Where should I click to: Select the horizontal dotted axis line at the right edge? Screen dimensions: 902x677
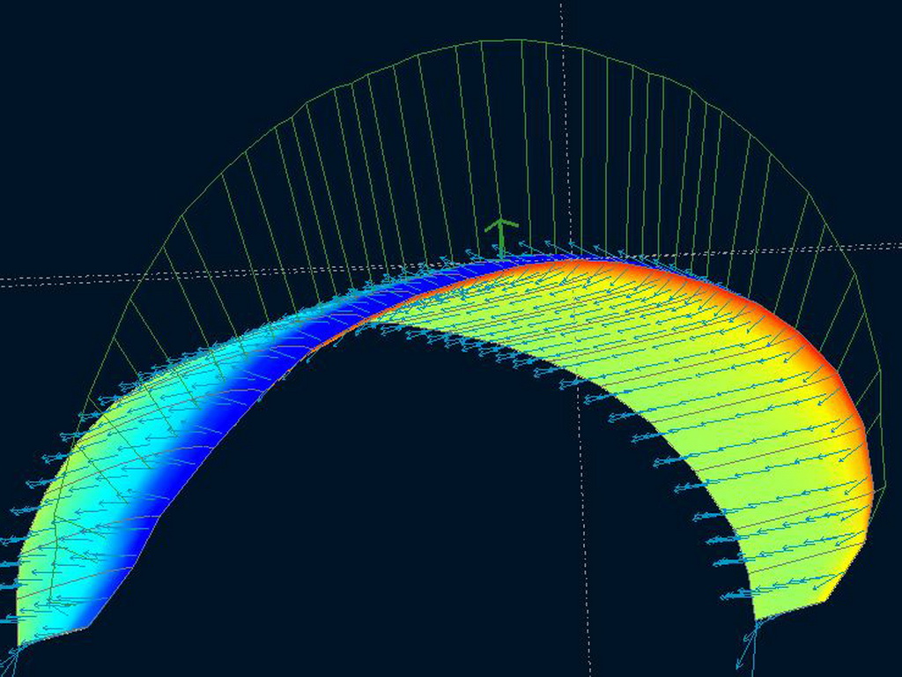click(872, 245)
